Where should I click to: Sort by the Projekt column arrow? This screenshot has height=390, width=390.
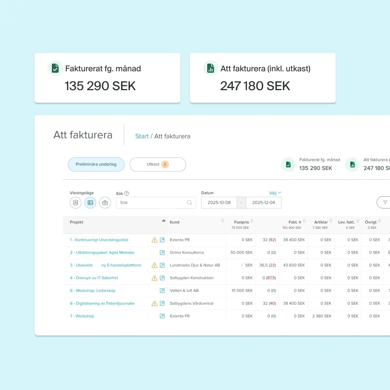164,221
